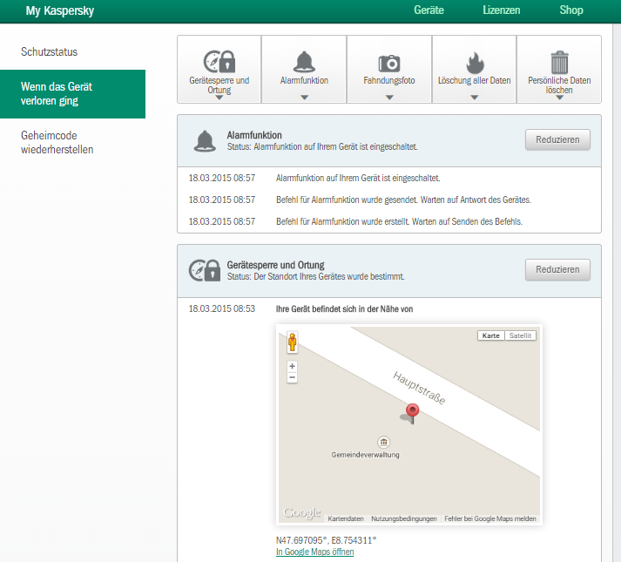
Task: Expand Löschung aller Daten dropdown arrow
Action: coord(475,98)
